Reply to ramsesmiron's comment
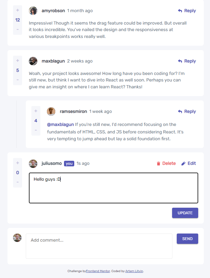 [187, 111]
